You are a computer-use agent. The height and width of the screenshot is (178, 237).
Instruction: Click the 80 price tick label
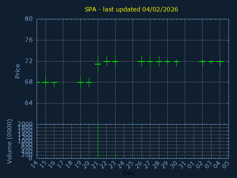pyautogui.click(x=29, y=19)
